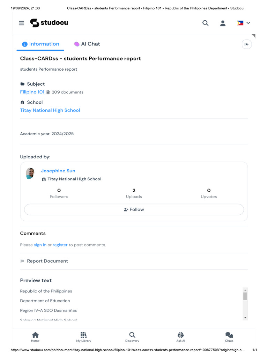Open My Library in bottom navigation
Viewport: 268px width, 358px height.
coord(84,337)
